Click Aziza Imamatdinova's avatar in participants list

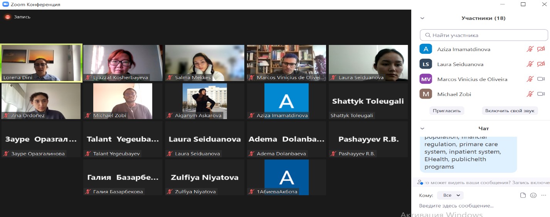pyautogui.click(x=426, y=49)
